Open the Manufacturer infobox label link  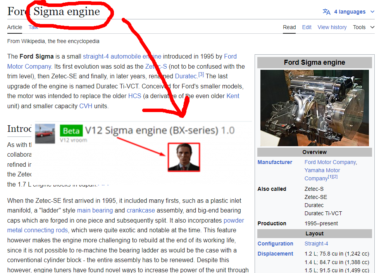275,162
